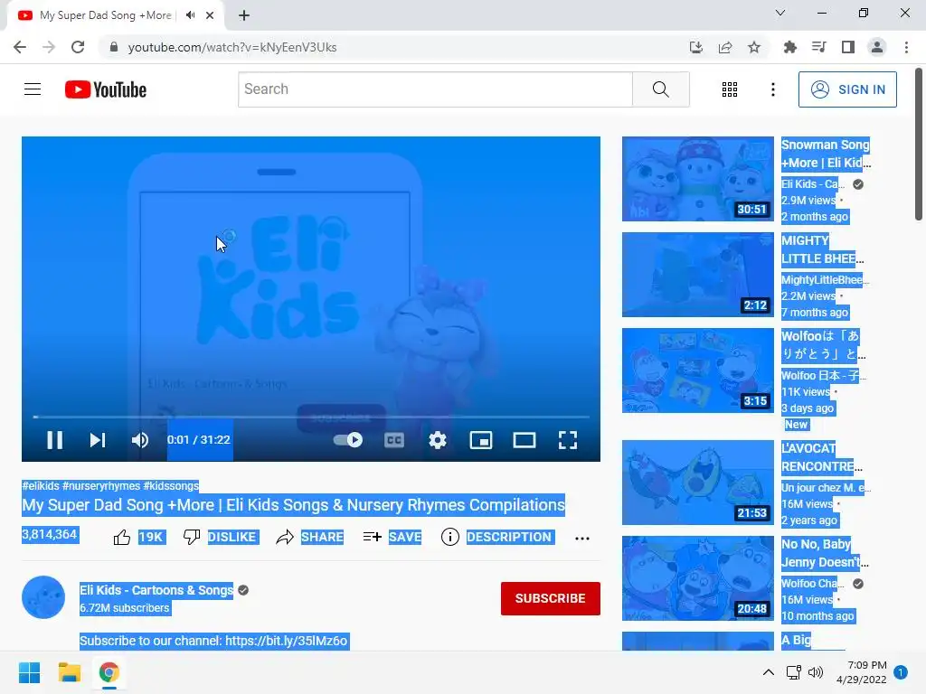This screenshot has height=694, width=926.
Task: Close the My Super Dad Song tab
Action: click(210, 15)
